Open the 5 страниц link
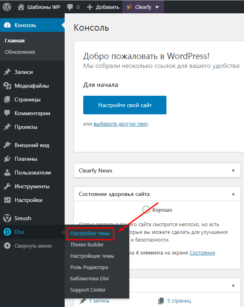This screenshot has width=244, height=307. pos(179,301)
